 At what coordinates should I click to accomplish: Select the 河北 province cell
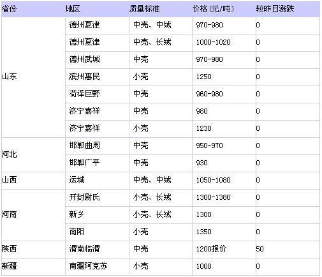pyautogui.click(x=33, y=154)
